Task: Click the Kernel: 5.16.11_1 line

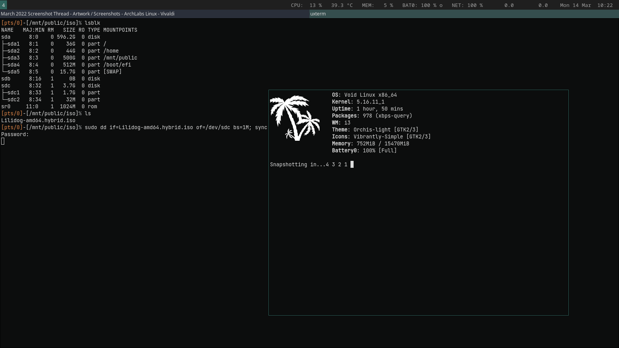Action: click(x=358, y=102)
